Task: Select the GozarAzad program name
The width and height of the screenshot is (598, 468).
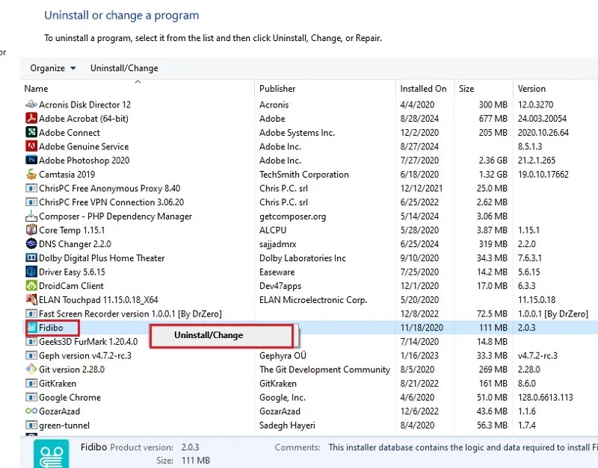Action: [x=60, y=411]
